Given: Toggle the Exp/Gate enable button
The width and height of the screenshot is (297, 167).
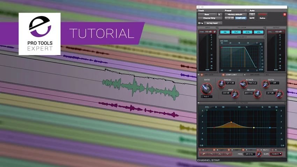Looking at the screenshot, I should [202, 75].
